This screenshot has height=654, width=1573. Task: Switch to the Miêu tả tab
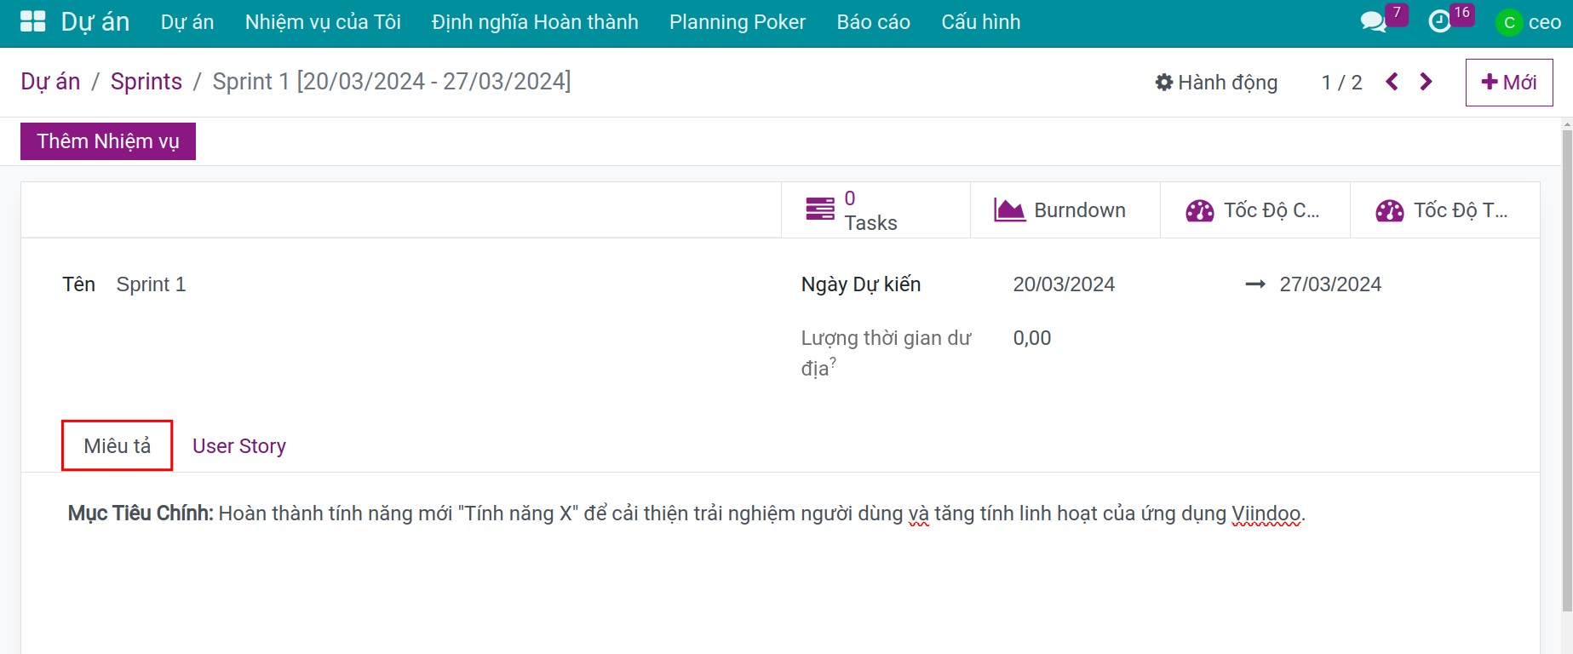118,445
